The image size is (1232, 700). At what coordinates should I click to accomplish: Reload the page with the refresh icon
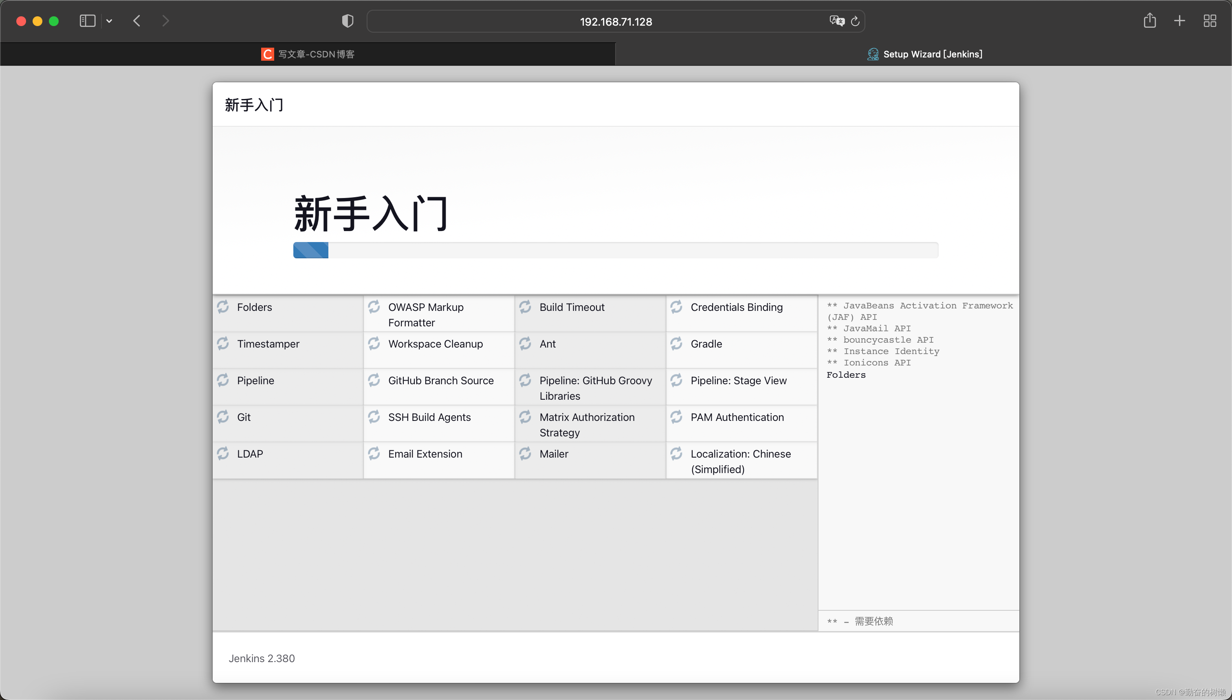coord(855,22)
